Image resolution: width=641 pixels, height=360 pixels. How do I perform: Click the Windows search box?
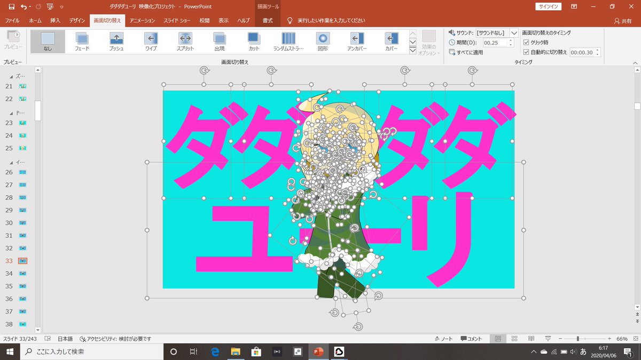(92, 352)
